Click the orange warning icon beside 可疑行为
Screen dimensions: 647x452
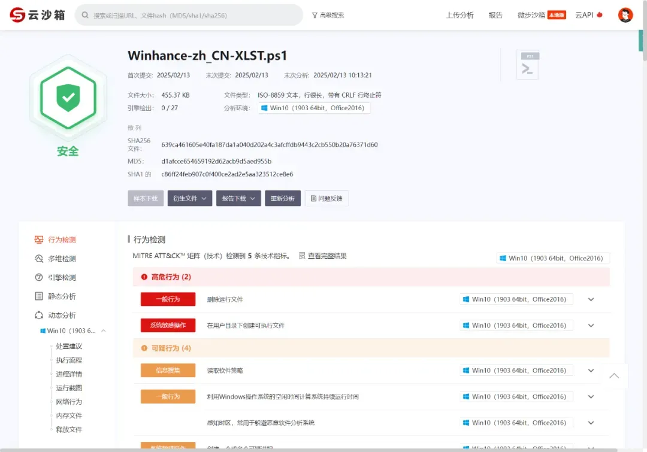[144, 348]
